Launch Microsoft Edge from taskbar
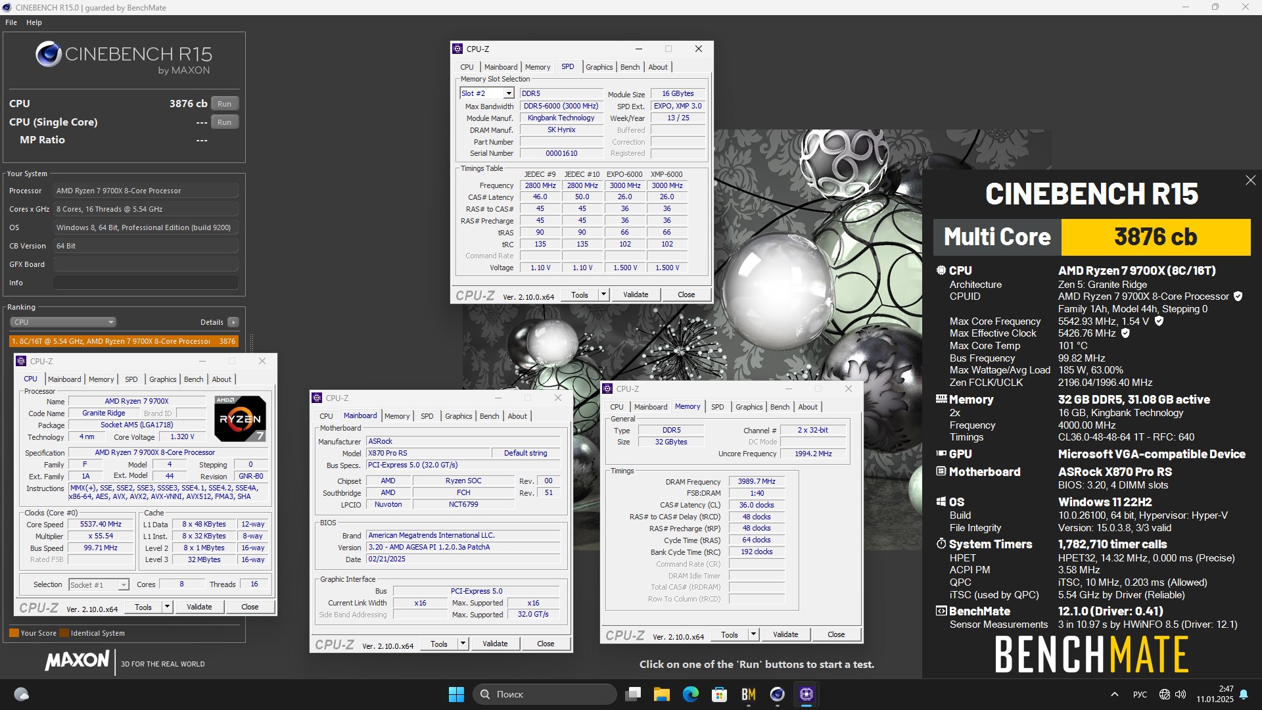 [691, 694]
